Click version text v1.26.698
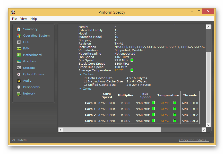Screen dimensions: 224x154 tap(19, 140)
